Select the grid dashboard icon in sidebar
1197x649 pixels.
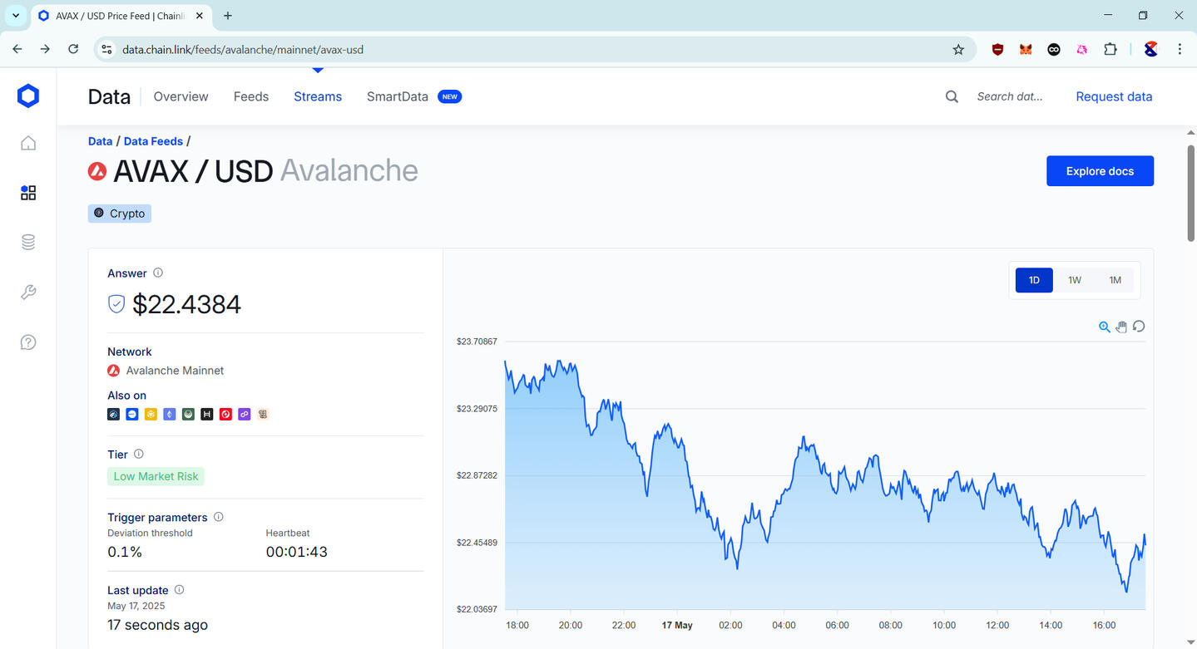click(28, 193)
